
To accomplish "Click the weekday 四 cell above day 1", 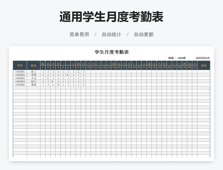I will click(43, 64).
